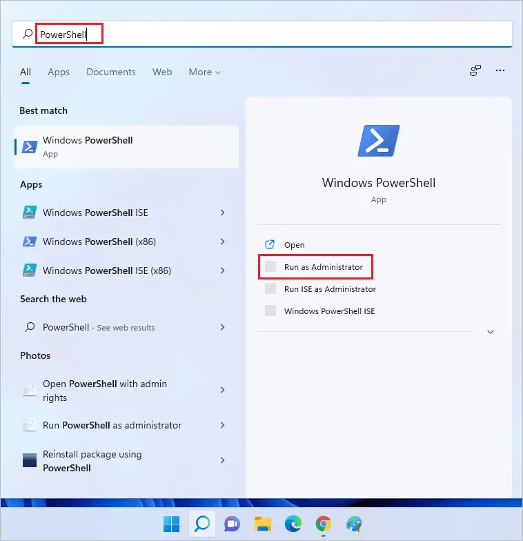Open the three-dots options menu
This screenshot has width=523, height=541.
click(500, 70)
